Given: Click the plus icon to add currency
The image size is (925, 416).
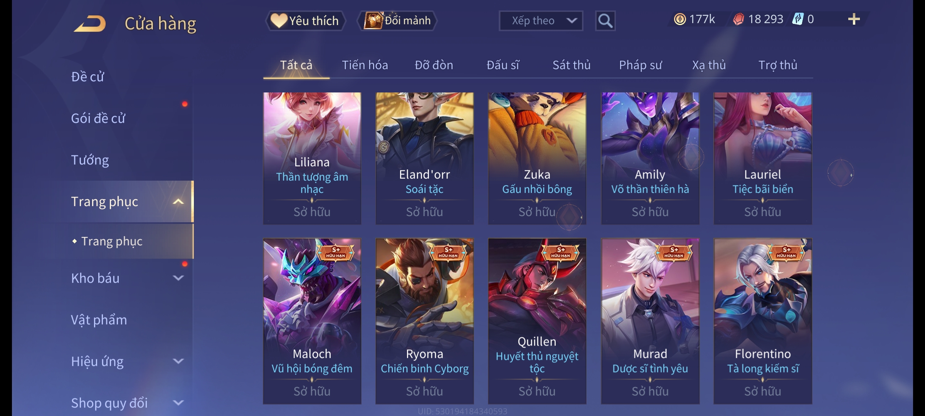Looking at the screenshot, I should (854, 19).
